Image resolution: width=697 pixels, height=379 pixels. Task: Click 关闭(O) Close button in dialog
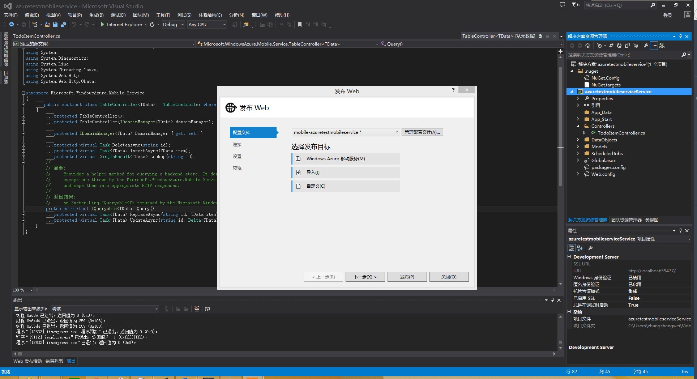(x=449, y=277)
